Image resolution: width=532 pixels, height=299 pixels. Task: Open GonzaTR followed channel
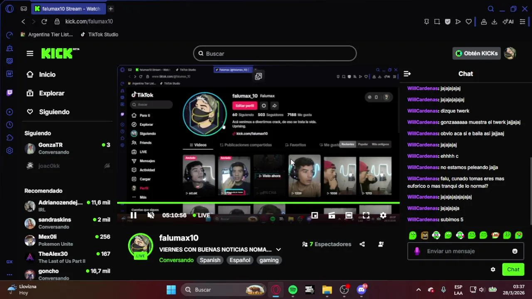coord(67,148)
